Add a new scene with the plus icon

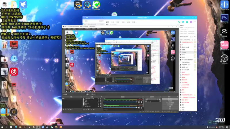(x=63, y=110)
